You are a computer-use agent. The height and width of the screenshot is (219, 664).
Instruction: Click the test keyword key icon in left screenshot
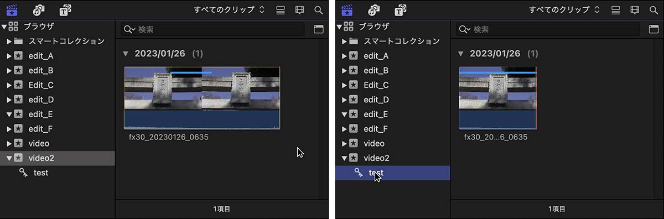click(x=23, y=173)
